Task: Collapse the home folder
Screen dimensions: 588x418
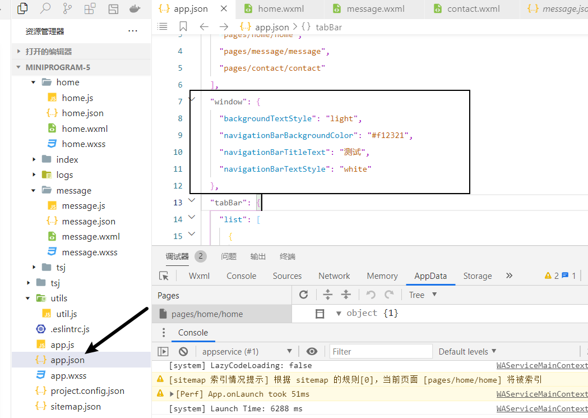Action: (x=34, y=82)
